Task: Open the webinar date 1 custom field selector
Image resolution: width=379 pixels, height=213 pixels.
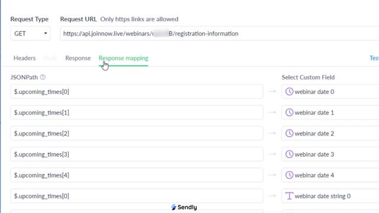Action: pyautogui.click(x=330, y=112)
